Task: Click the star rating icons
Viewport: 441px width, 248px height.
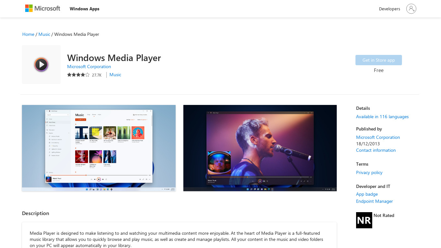Action: tap(78, 75)
